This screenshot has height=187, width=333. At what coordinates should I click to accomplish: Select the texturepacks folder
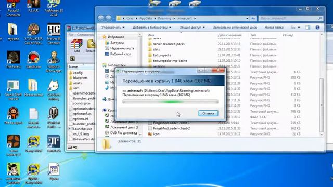tap(162, 55)
